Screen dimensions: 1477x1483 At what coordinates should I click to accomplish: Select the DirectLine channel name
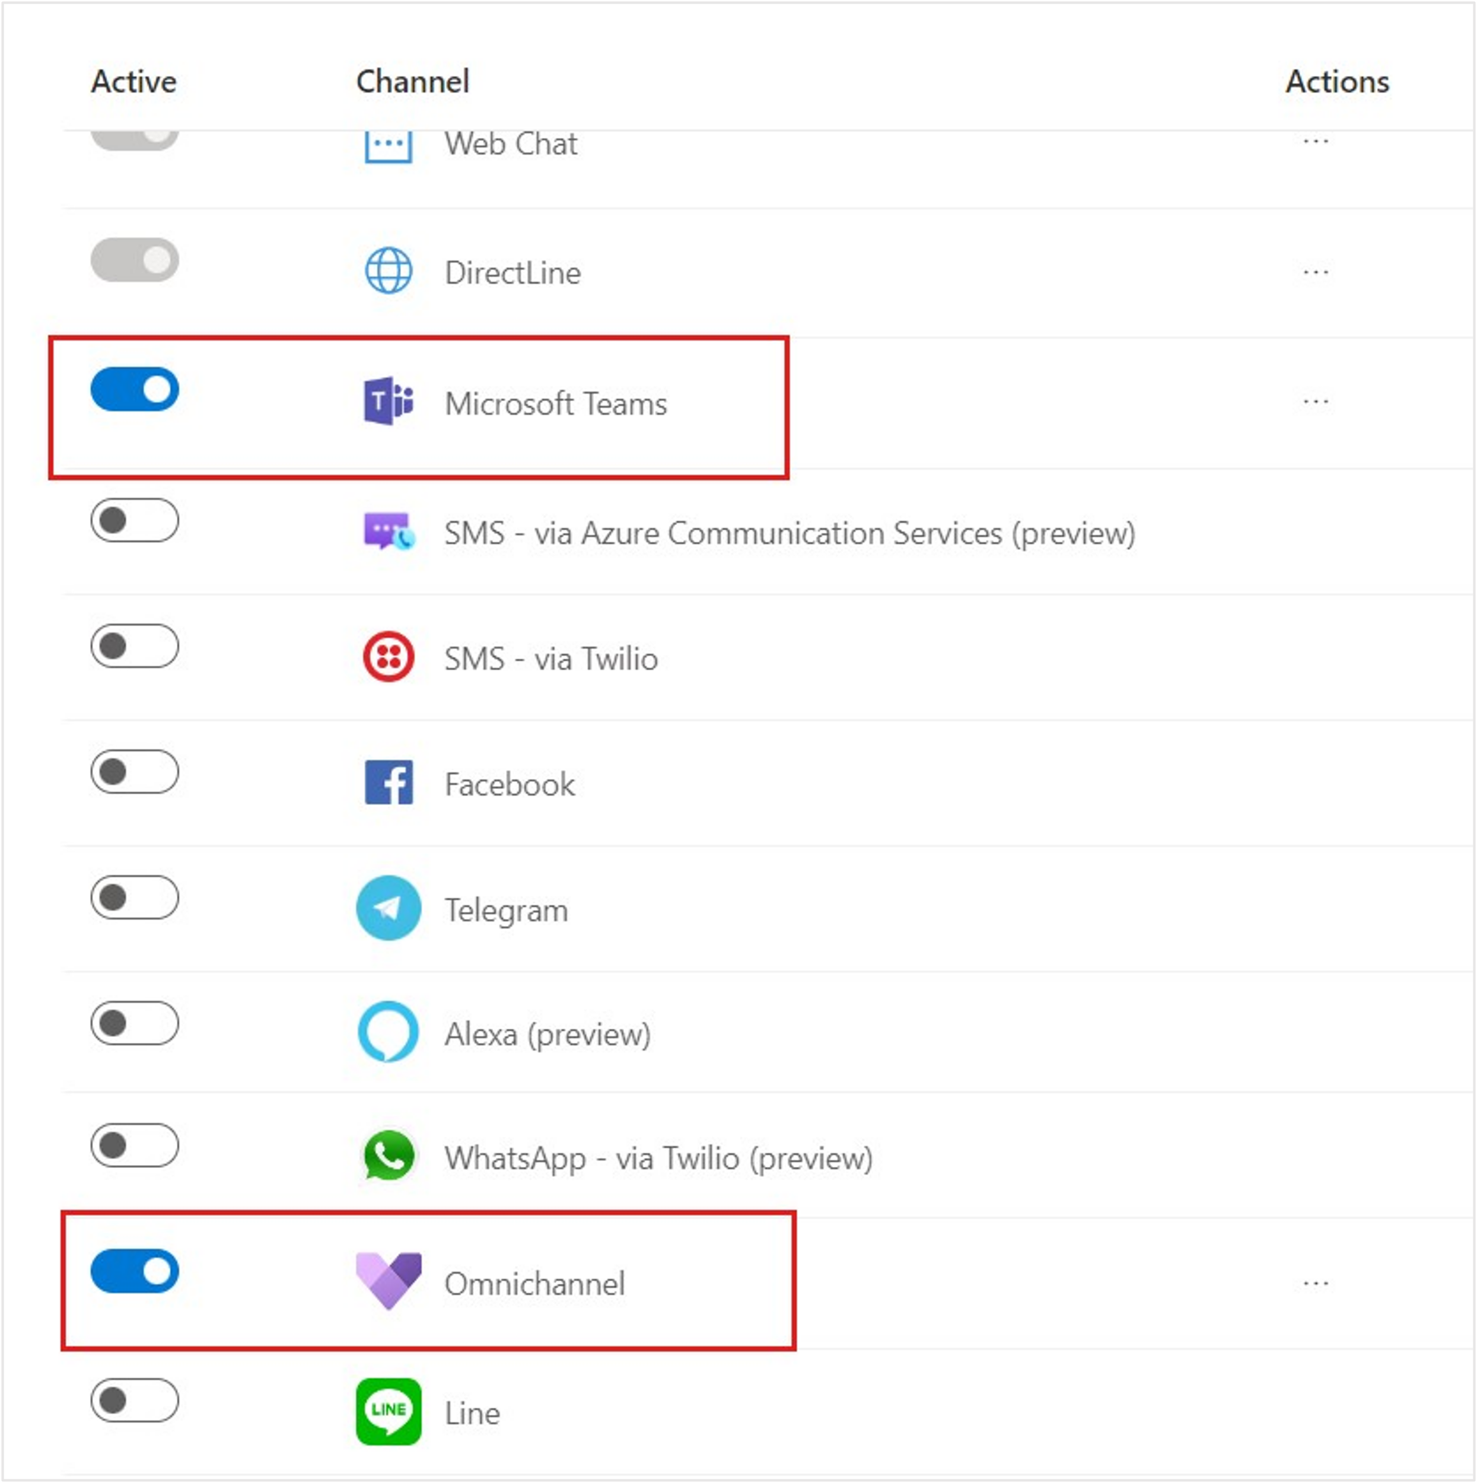point(513,273)
